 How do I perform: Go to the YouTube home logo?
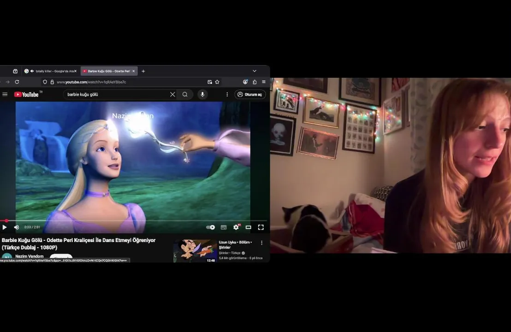[x=26, y=95]
